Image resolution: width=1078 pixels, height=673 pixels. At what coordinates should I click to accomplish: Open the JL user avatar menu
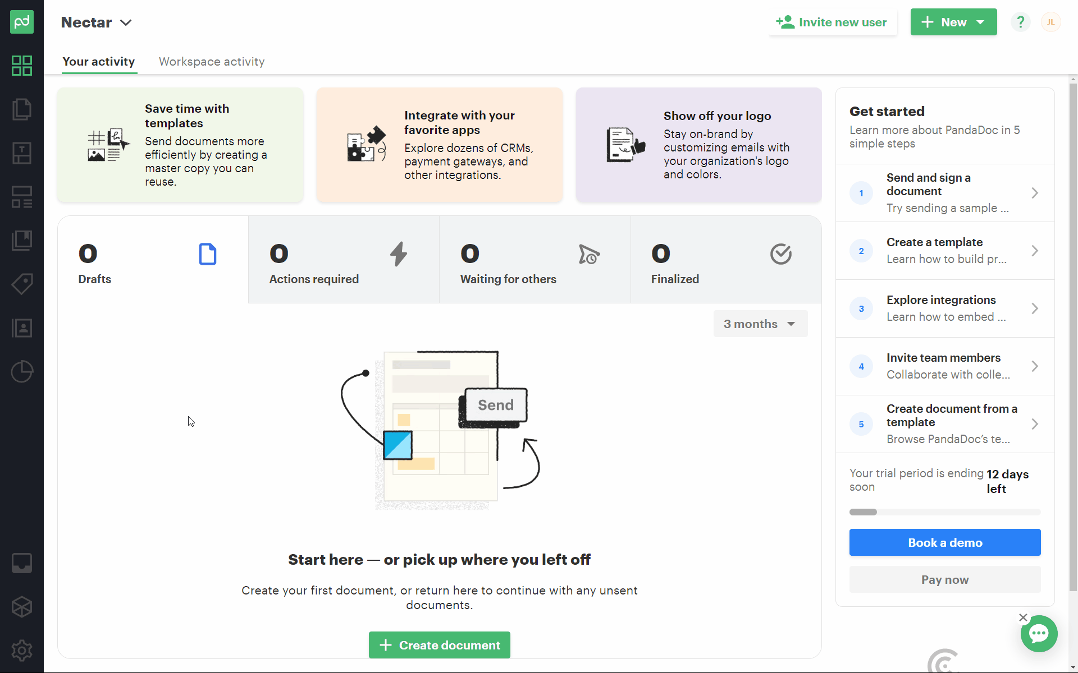tap(1050, 22)
